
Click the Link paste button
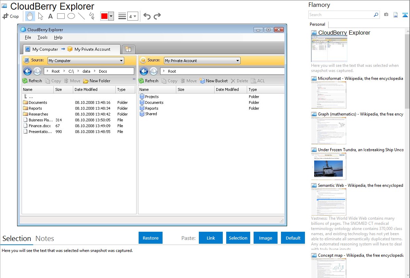point(211,238)
